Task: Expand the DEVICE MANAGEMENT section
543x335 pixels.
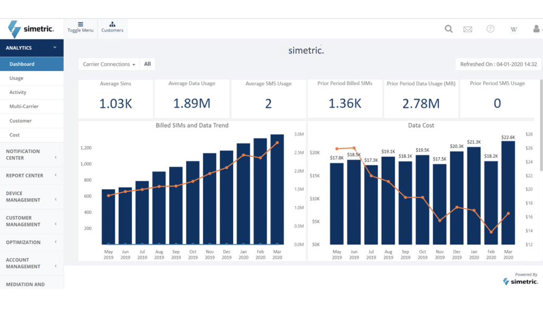Action: (x=31, y=197)
